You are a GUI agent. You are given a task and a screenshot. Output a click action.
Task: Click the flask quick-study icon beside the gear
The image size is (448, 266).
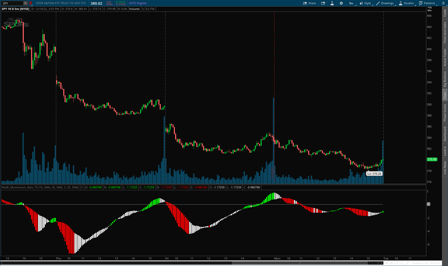pos(332,3)
